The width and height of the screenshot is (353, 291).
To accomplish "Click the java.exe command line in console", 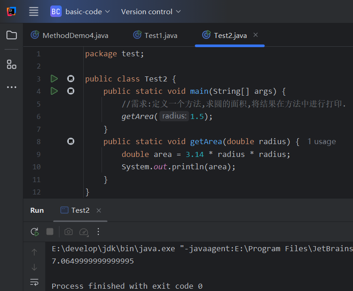I will pos(202,248).
